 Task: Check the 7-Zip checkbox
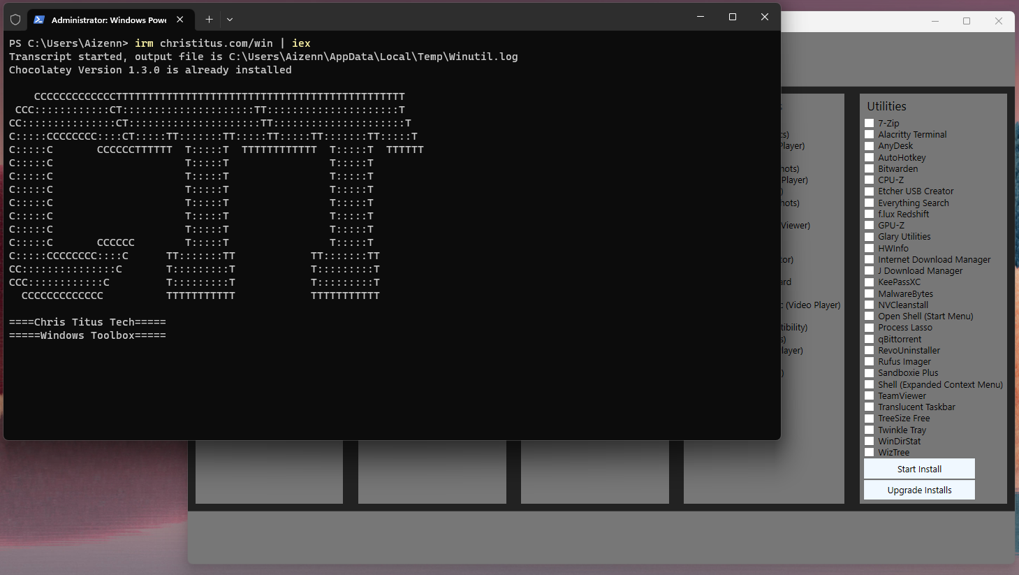(x=870, y=123)
